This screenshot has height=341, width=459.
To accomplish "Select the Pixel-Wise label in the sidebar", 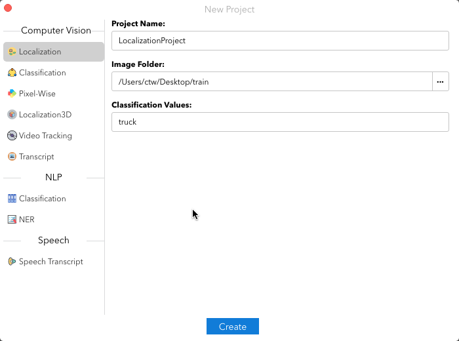I will tap(37, 94).
